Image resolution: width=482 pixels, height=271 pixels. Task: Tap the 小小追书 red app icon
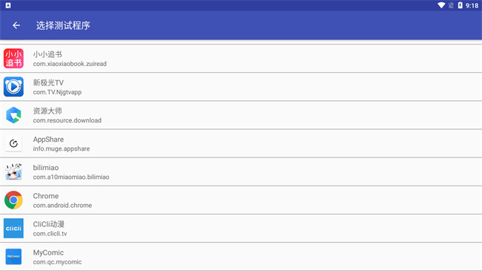point(13,58)
